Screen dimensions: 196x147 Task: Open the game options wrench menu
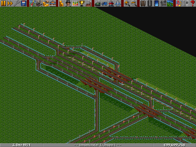click(x=17, y=3)
